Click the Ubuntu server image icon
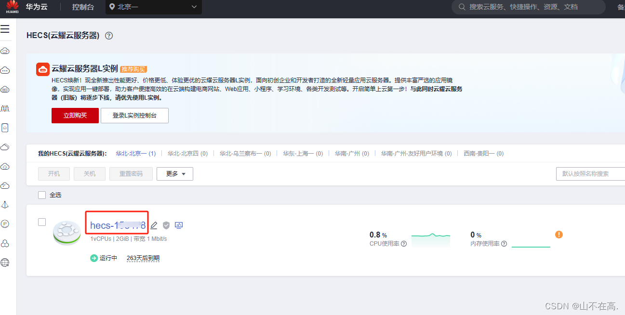This screenshot has height=315, width=625. click(x=67, y=233)
